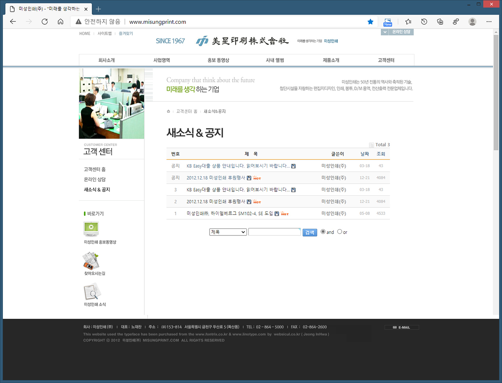Screen dimensions: 502x383
Task: Open the 회사소개 navigation menu
Action: 107,60
